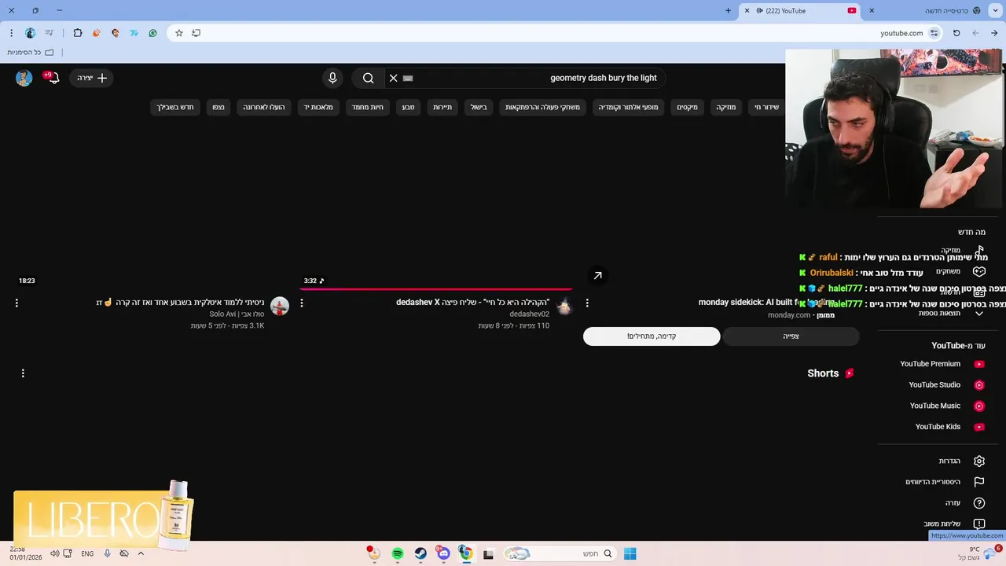The width and height of the screenshot is (1006, 566).
Task: Select the שידור חי filter chip
Action: coord(766,107)
